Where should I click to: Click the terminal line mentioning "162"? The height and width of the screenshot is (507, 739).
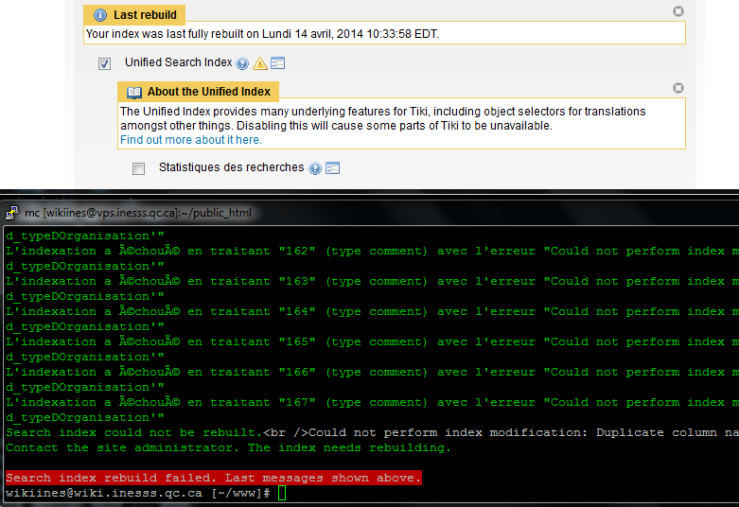372,252
